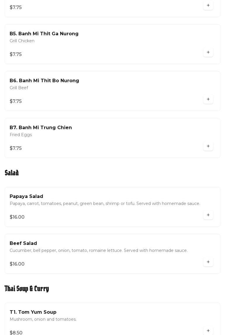225x335 pixels.
Task: Open B7. Banh Mi Trung Chien item title
Action: click(41, 128)
